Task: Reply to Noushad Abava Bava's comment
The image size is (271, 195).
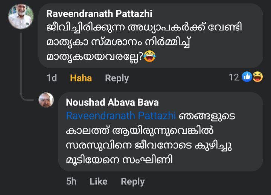Action: 132,181
